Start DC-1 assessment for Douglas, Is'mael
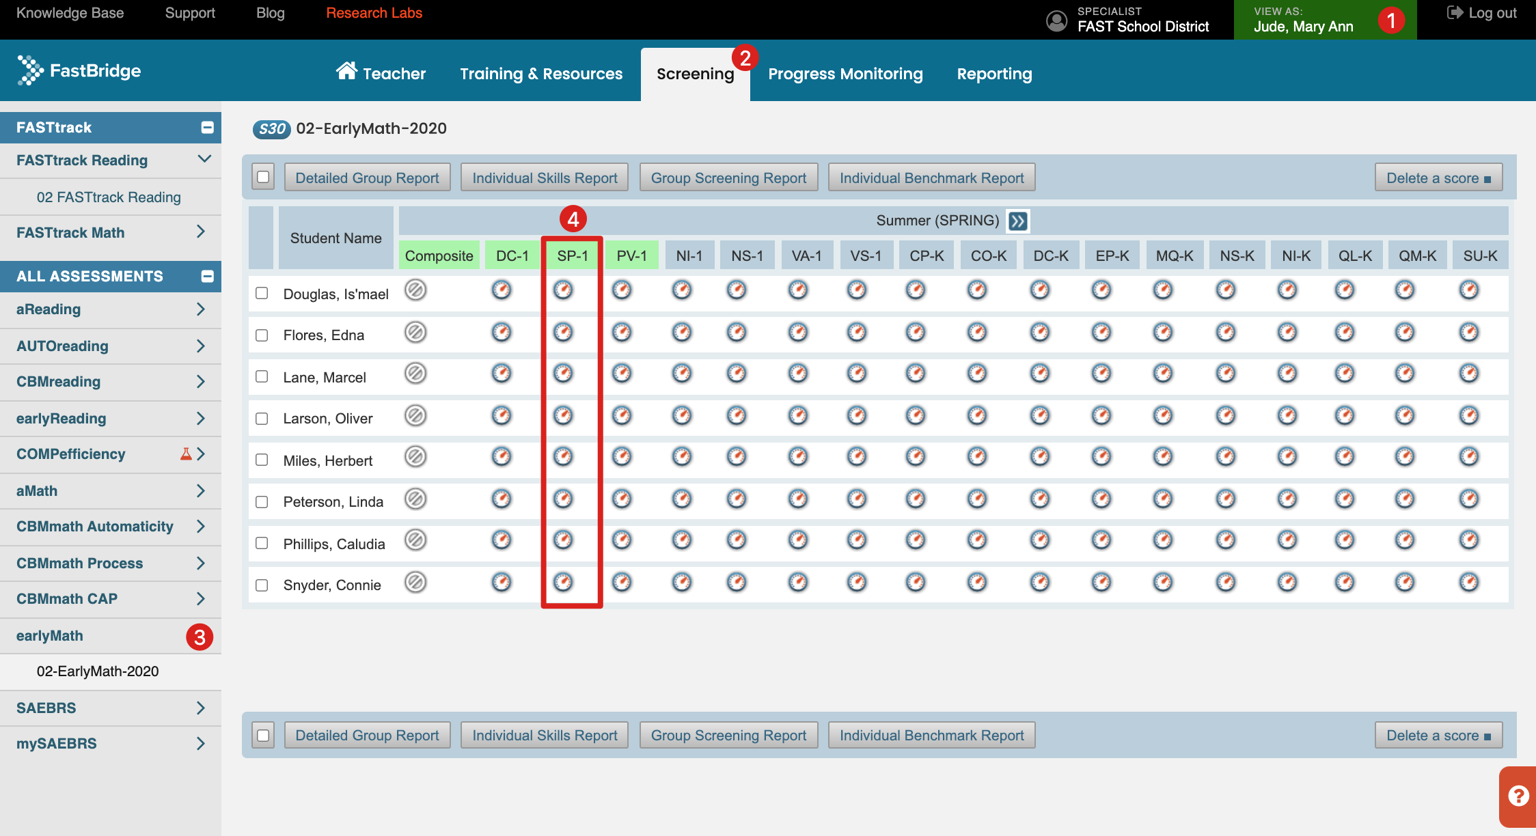1536x836 pixels. (502, 290)
